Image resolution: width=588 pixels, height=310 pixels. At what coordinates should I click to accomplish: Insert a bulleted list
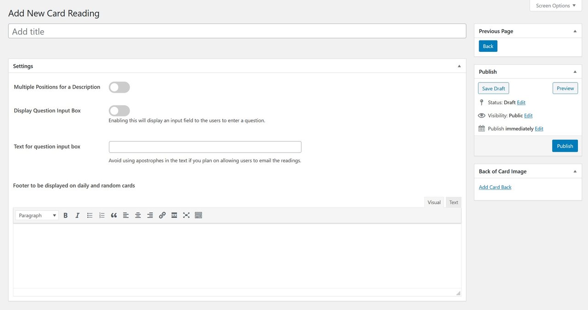90,215
